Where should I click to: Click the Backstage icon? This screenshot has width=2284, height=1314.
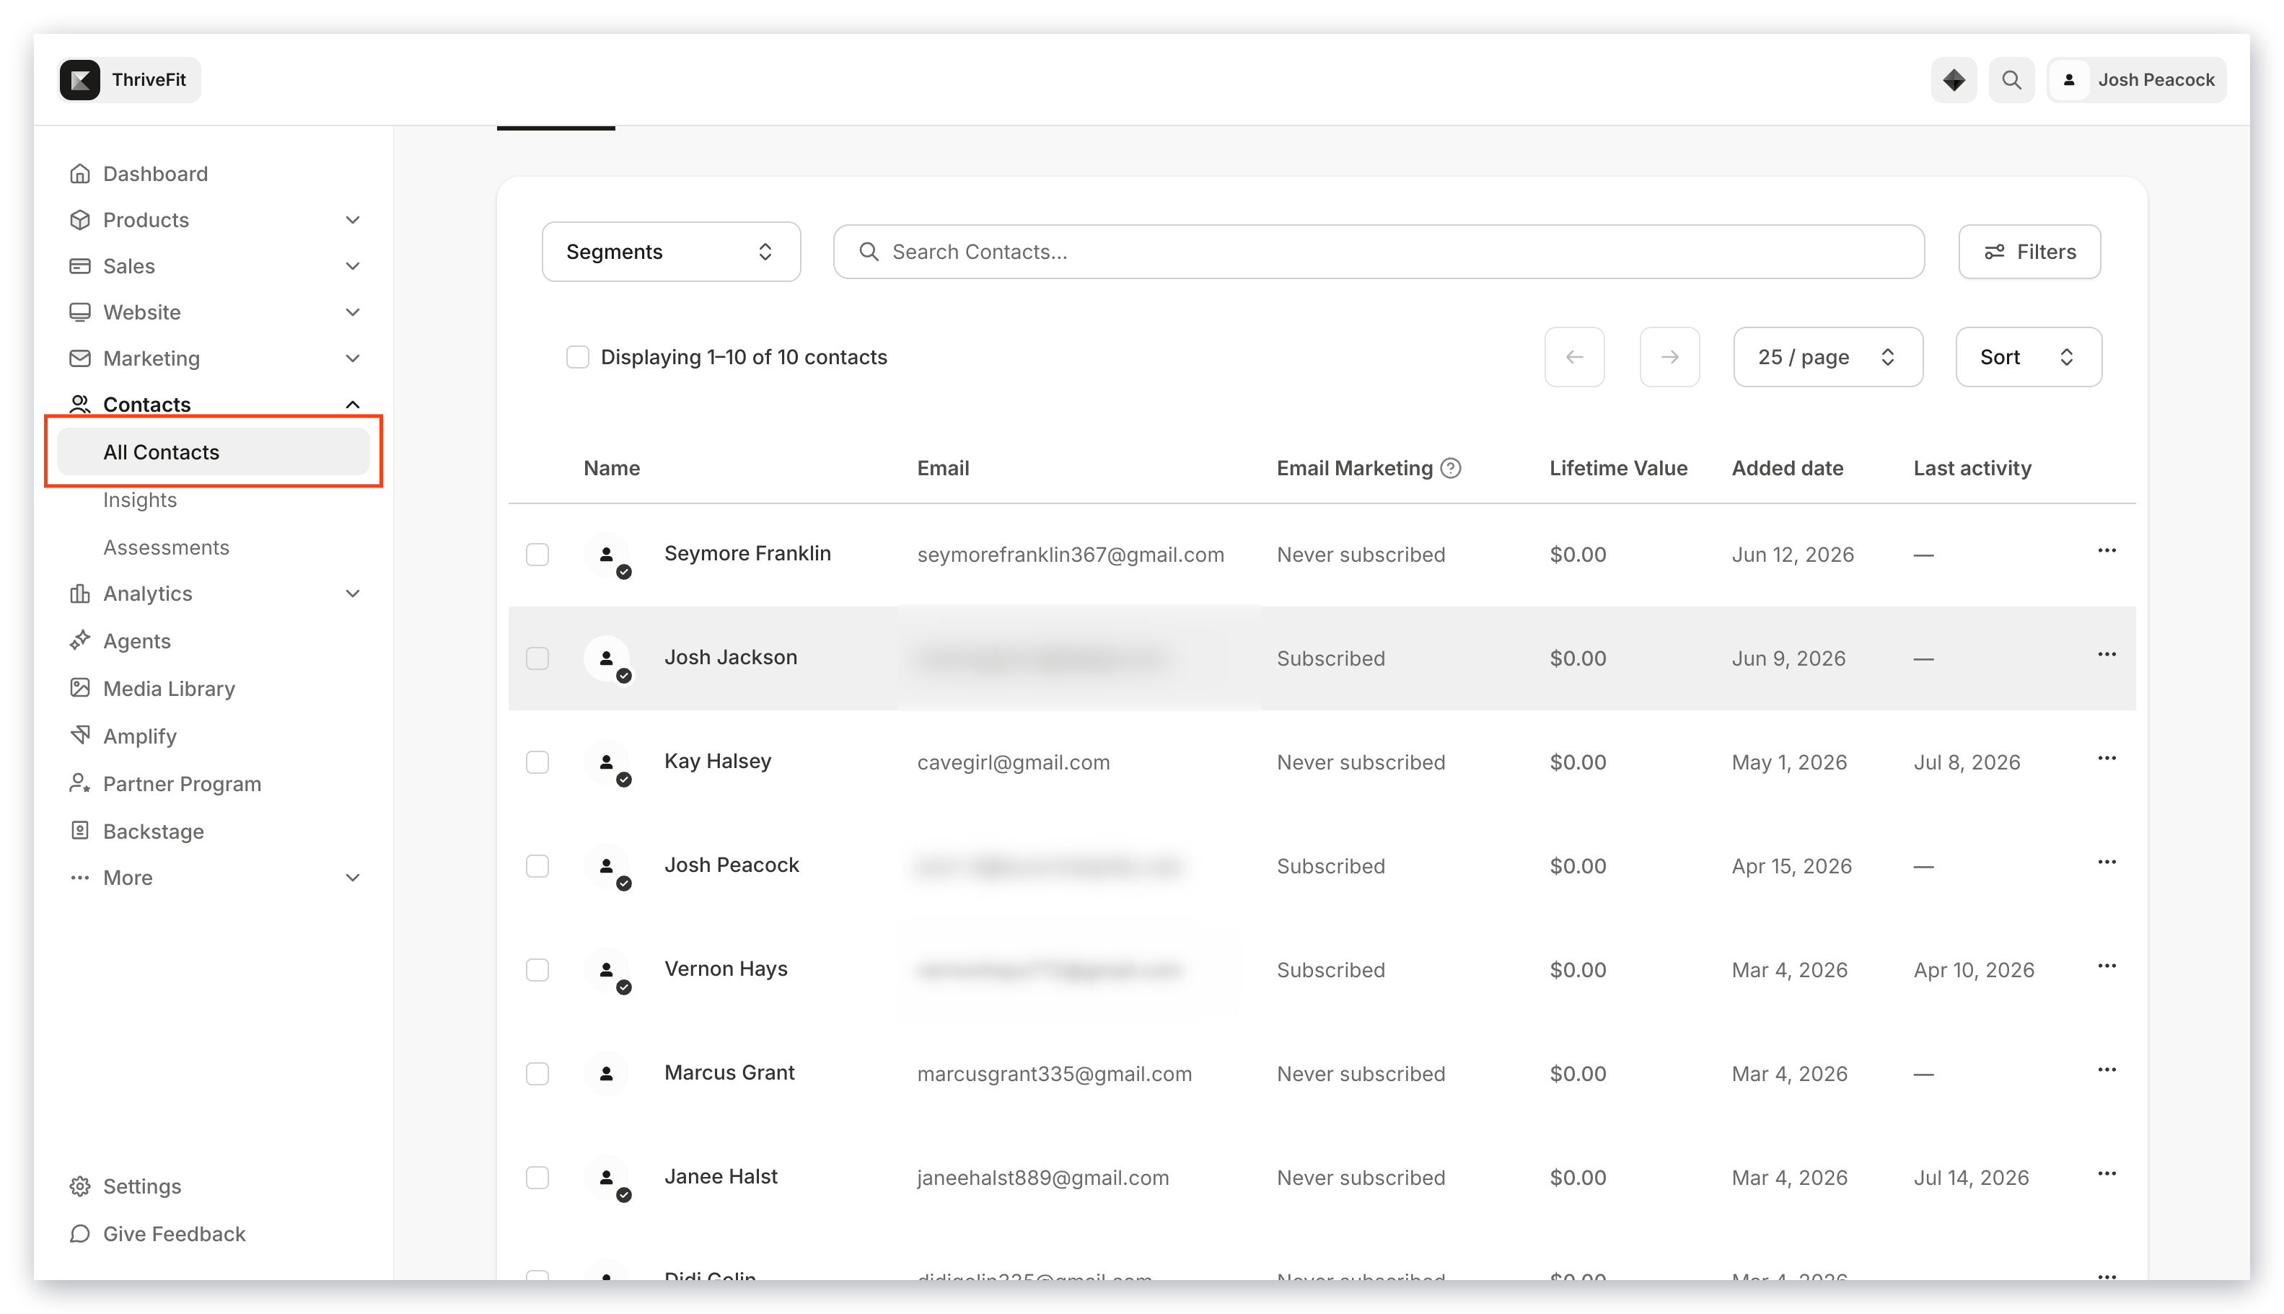click(x=79, y=830)
